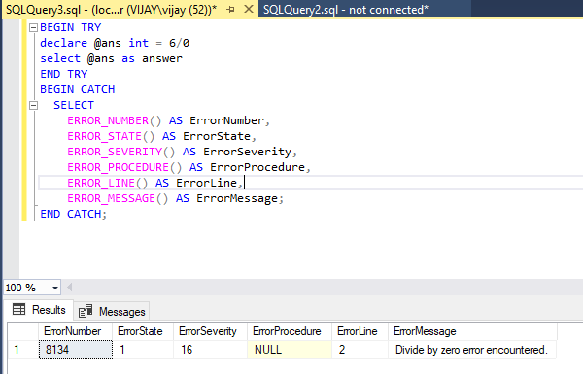Image resolution: width=583 pixels, height=374 pixels.
Task: Select the ErrorMessage column header
Action: [472, 331]
